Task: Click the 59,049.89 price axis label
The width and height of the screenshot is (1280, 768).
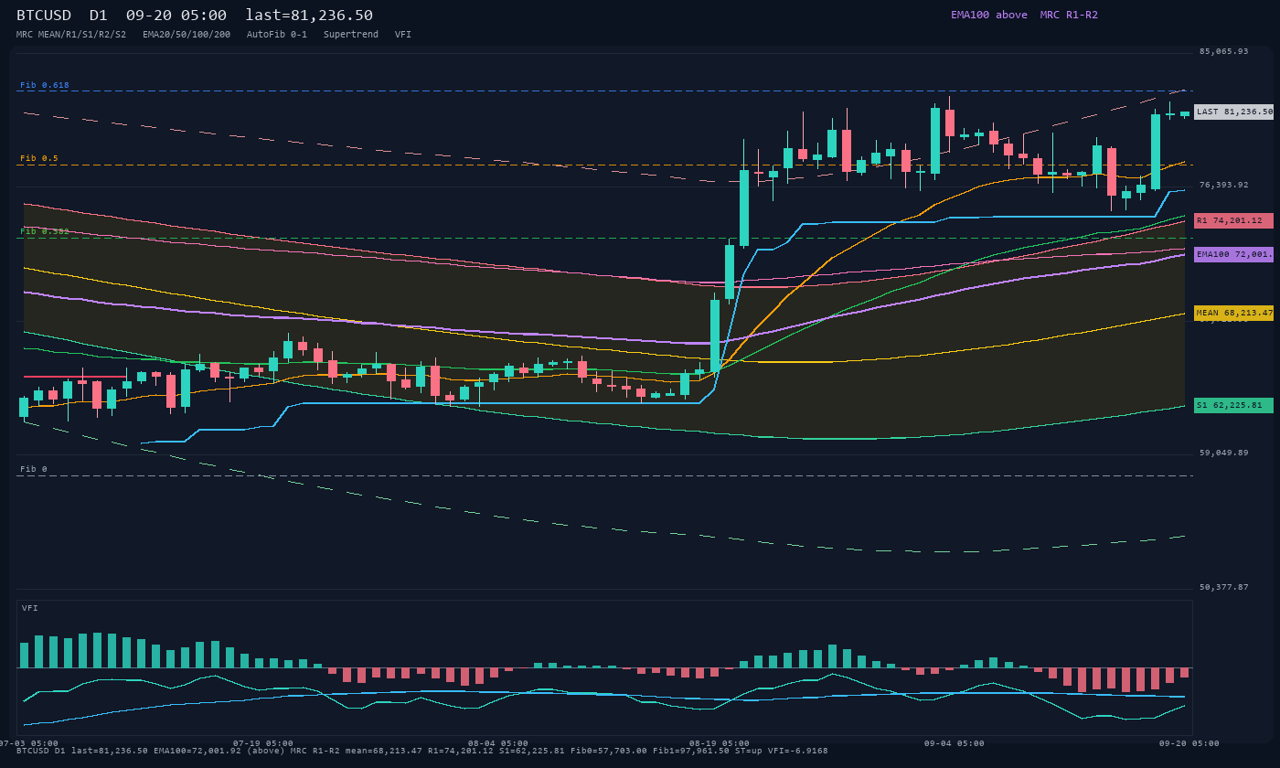Action: click(1223, 453)
